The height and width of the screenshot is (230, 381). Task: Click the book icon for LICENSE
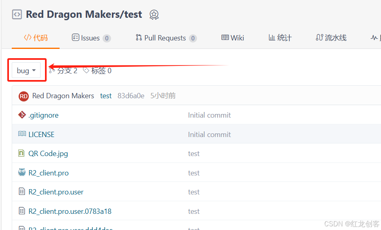pyautogui.click(x=22, y=134)
